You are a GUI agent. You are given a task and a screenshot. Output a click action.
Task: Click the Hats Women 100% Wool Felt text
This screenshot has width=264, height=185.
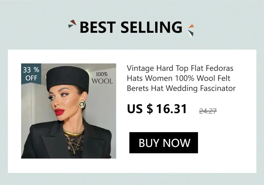point(178,78)
